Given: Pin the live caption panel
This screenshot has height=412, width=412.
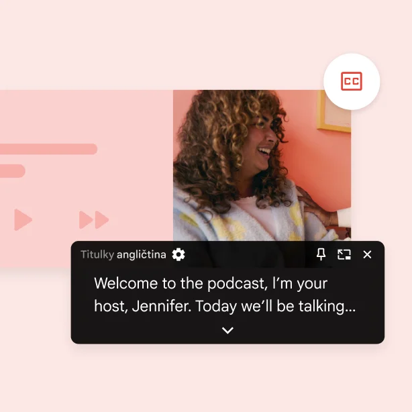Looking at the screenshot, I should tap(321, 254).
